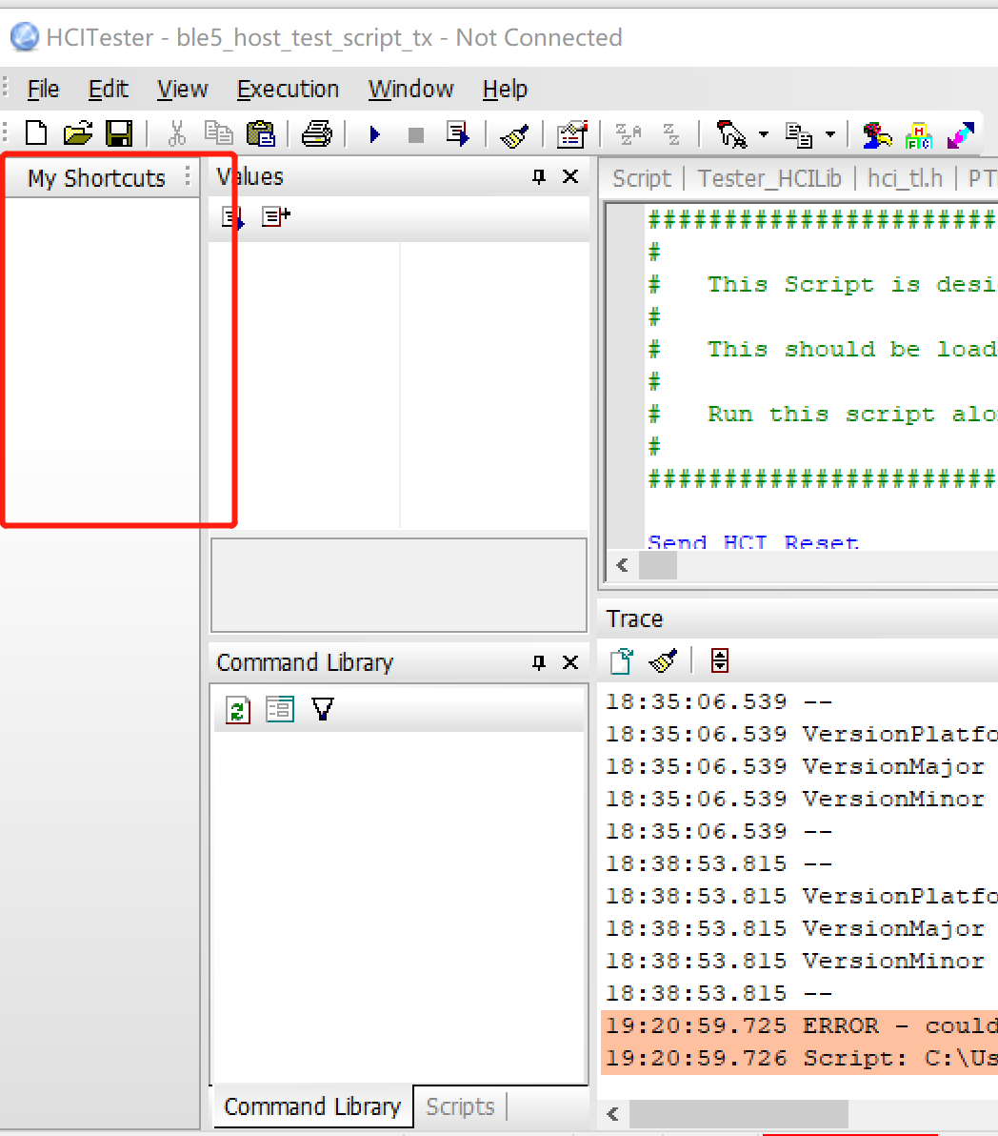Switch to the Scripts bottom tab
Viewport: 998px width, 1136px height.
[x=460, y=1107]
